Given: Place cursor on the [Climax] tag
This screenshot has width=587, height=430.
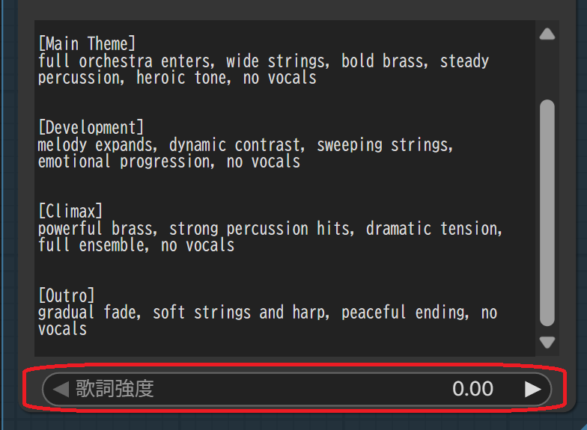Looking at the screenshot, I should coord(70,212).
